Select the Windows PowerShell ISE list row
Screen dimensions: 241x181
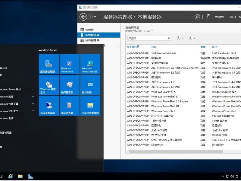pyautogui.click(x=183, y=106)
